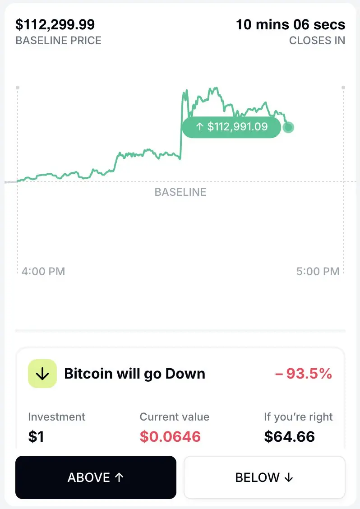Click the $0.0646 current value amount
Image resolution: width=360 pixels, height=509 pixels.
[x=170, y=437]
